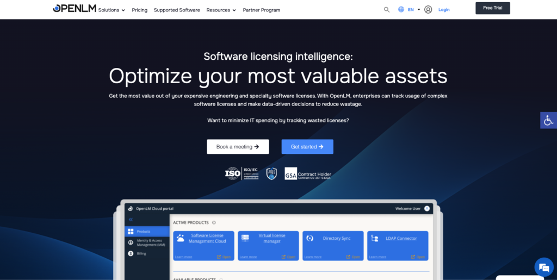The image size is (557, 280).
Task: Click the Book a meeting button
Action: (238, 147)
